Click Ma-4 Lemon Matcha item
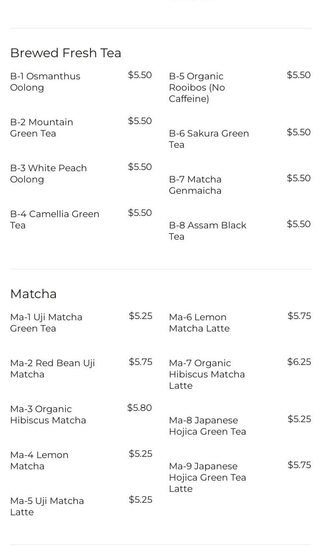Viewport: 321px width, 552px height. (x=39, y=461)
